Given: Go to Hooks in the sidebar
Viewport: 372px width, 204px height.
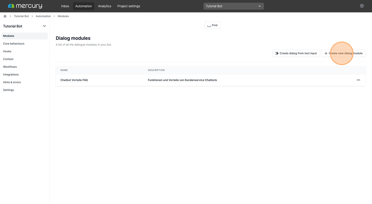Looking at the screenshot, I should (7, 51).
